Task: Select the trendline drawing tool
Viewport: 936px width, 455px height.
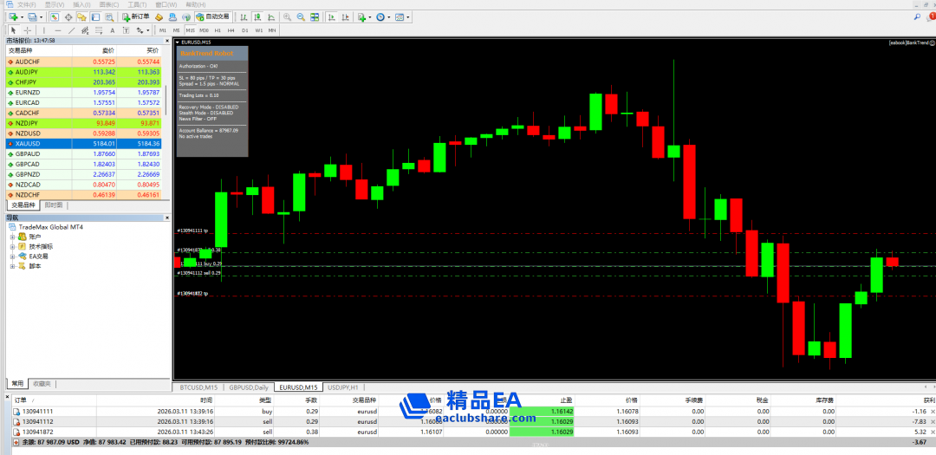Action: (x=70, y=30)
